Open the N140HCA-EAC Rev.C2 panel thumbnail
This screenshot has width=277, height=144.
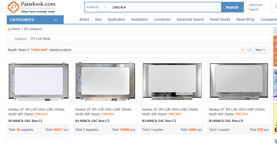[172, 82]
